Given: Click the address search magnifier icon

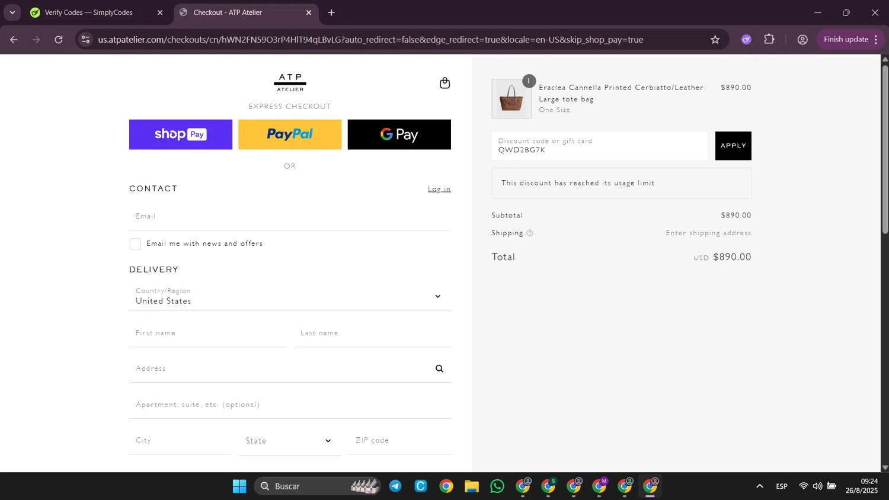Looking at the screenshot, I should pyautogui.click(x=439, y=368).
